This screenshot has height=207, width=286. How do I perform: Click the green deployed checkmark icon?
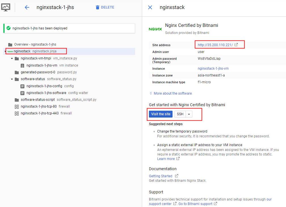tap(9, 28)
